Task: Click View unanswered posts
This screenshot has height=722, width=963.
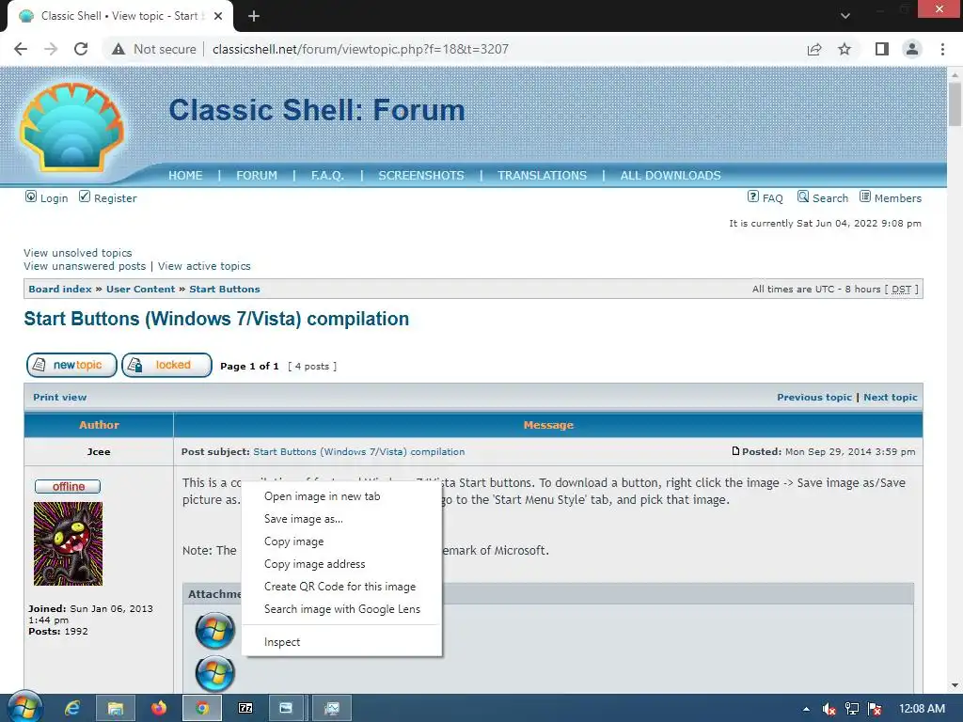Action: coord(85,266)
